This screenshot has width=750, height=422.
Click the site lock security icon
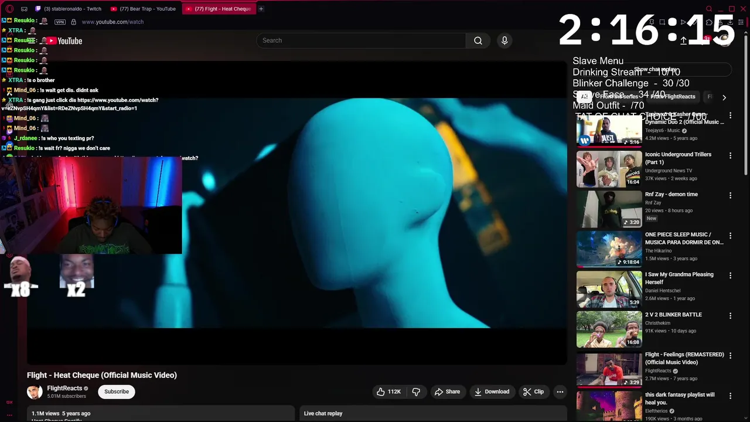point(73,22)
